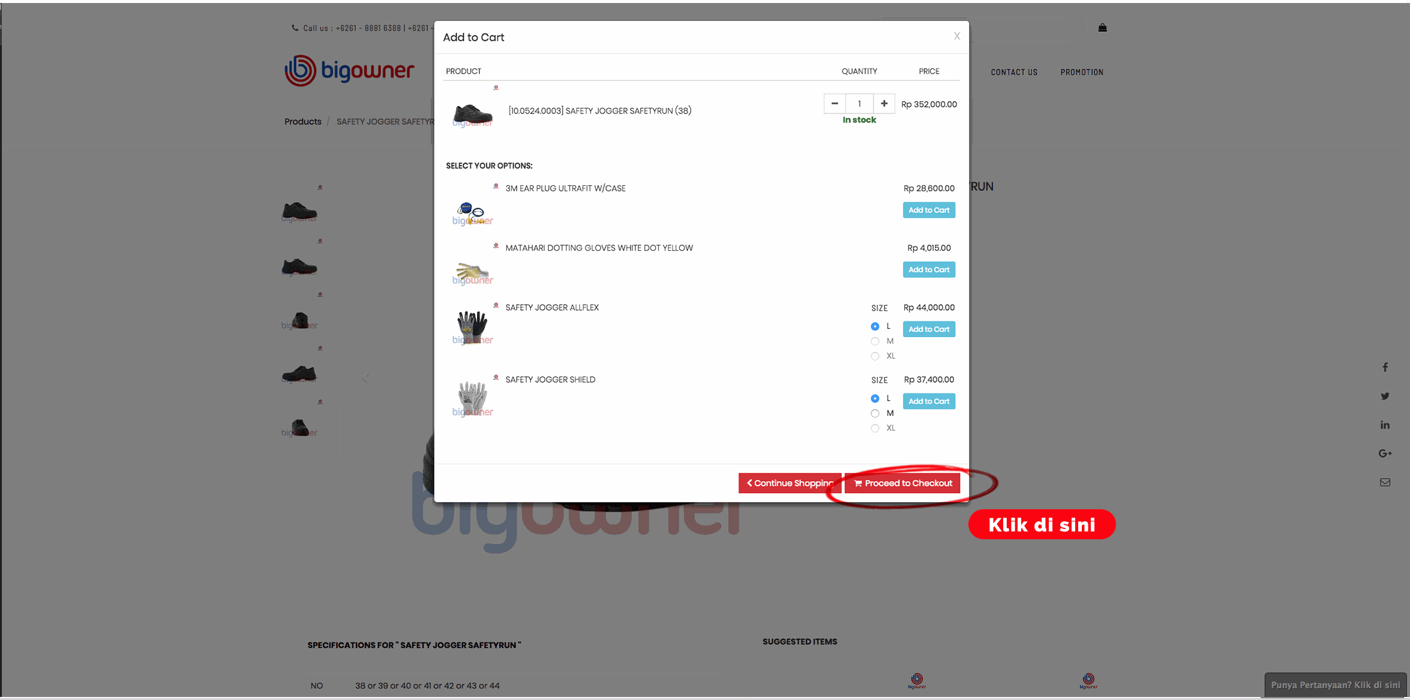Increase the quantity with the plus button
This screenshot has height=700, width=1410.
point(884,104)
